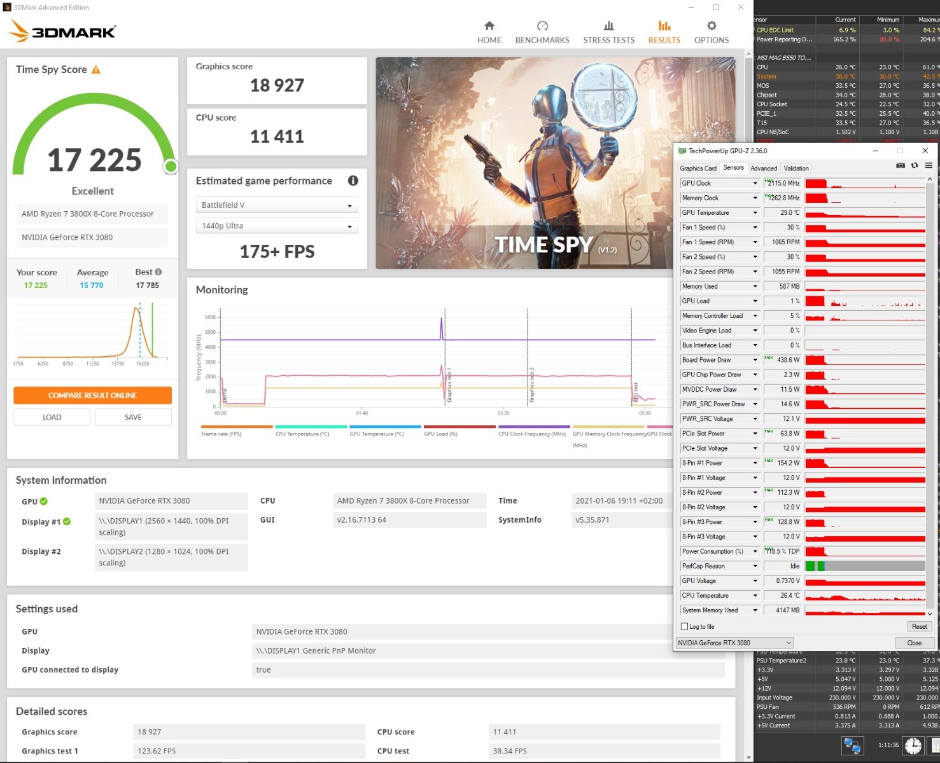This screenshot has height=763, width=940.
Task: Click the stress tests bar icon
Action: click(609, 25)
